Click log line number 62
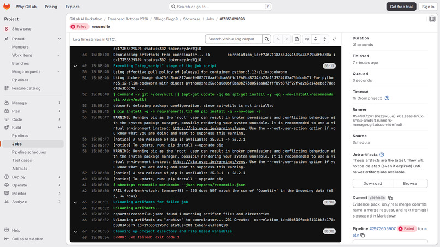 [85, 191]
